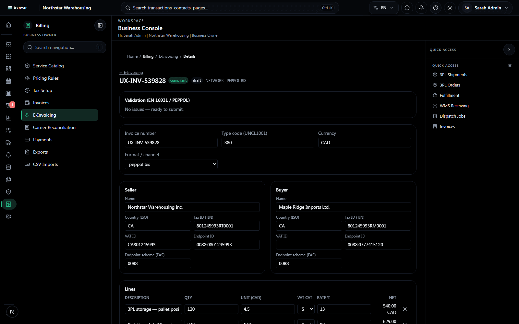519x324 pixels.
Task: Edit the Buyer Endpoint ID field
Action: [x=378, y=245]
